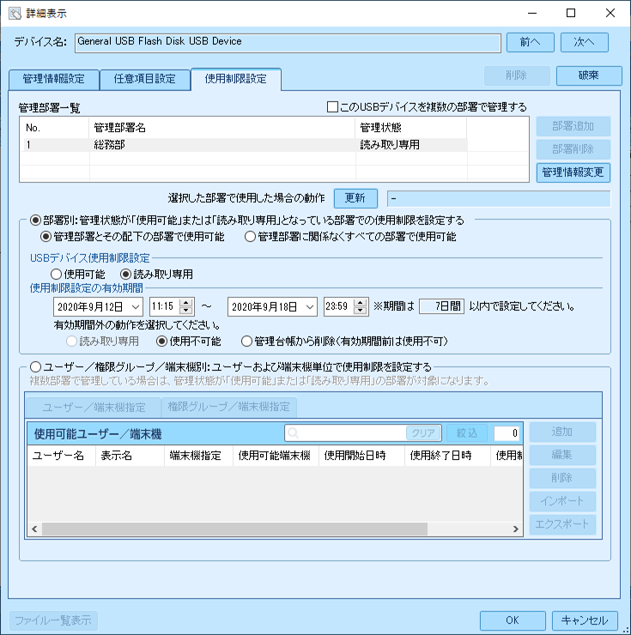The height and width of the screenshot is (635, 631).
Task: Confirm with the OK button
Action: point(513,620)
